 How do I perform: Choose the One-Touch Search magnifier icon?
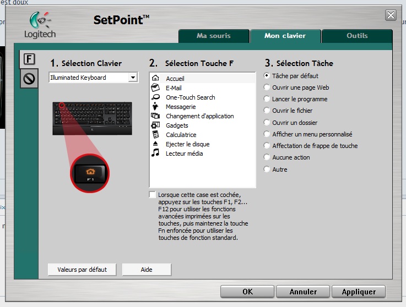(x=155, y=97)
